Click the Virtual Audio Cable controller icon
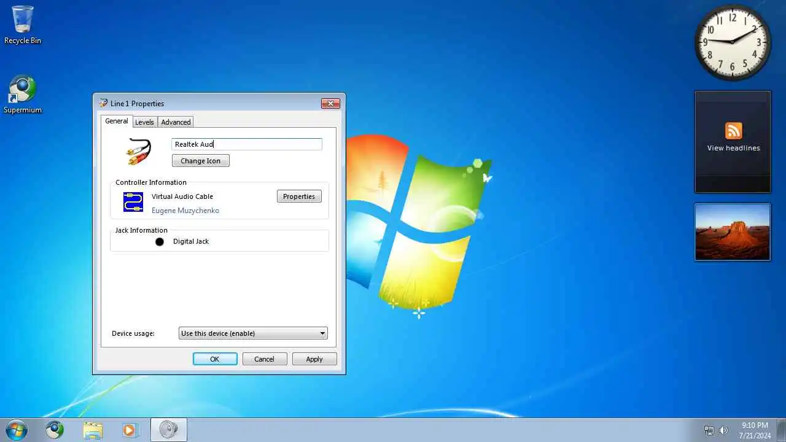The height and width of the screenshot is (442, 786). [x=133, y=202]
